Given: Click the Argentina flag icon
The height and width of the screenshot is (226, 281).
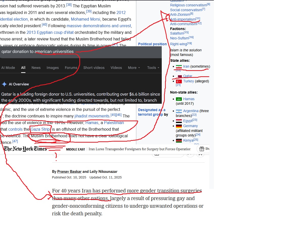Looking at the screenshot, I should coord(179,111).
